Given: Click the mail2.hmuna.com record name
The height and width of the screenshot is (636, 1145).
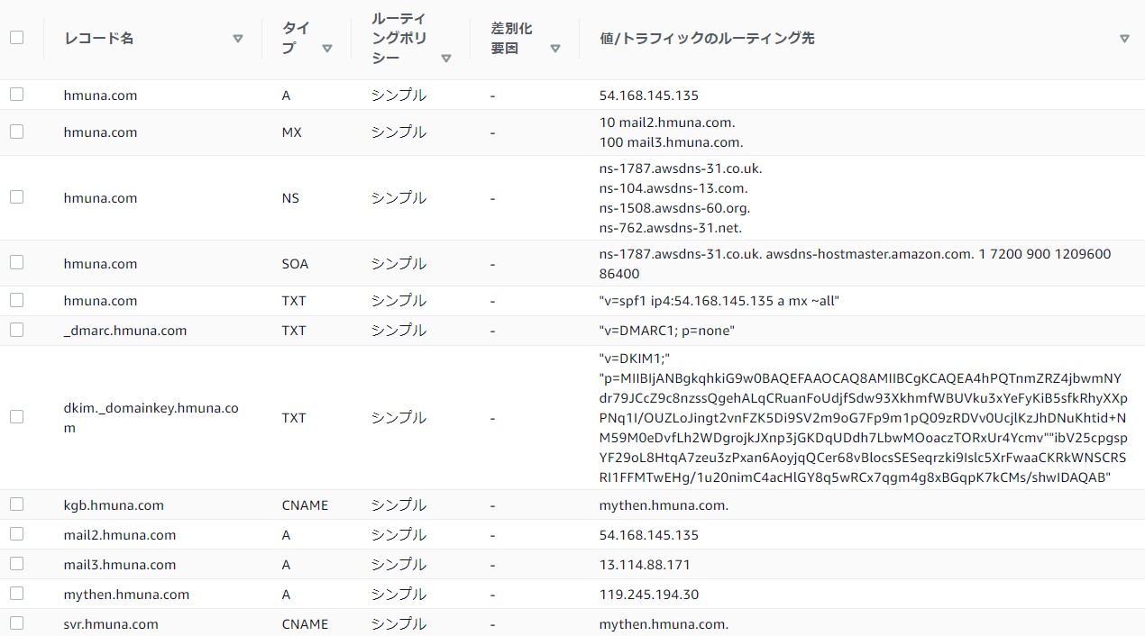Looking at the screenshot, I should (120, 535).
